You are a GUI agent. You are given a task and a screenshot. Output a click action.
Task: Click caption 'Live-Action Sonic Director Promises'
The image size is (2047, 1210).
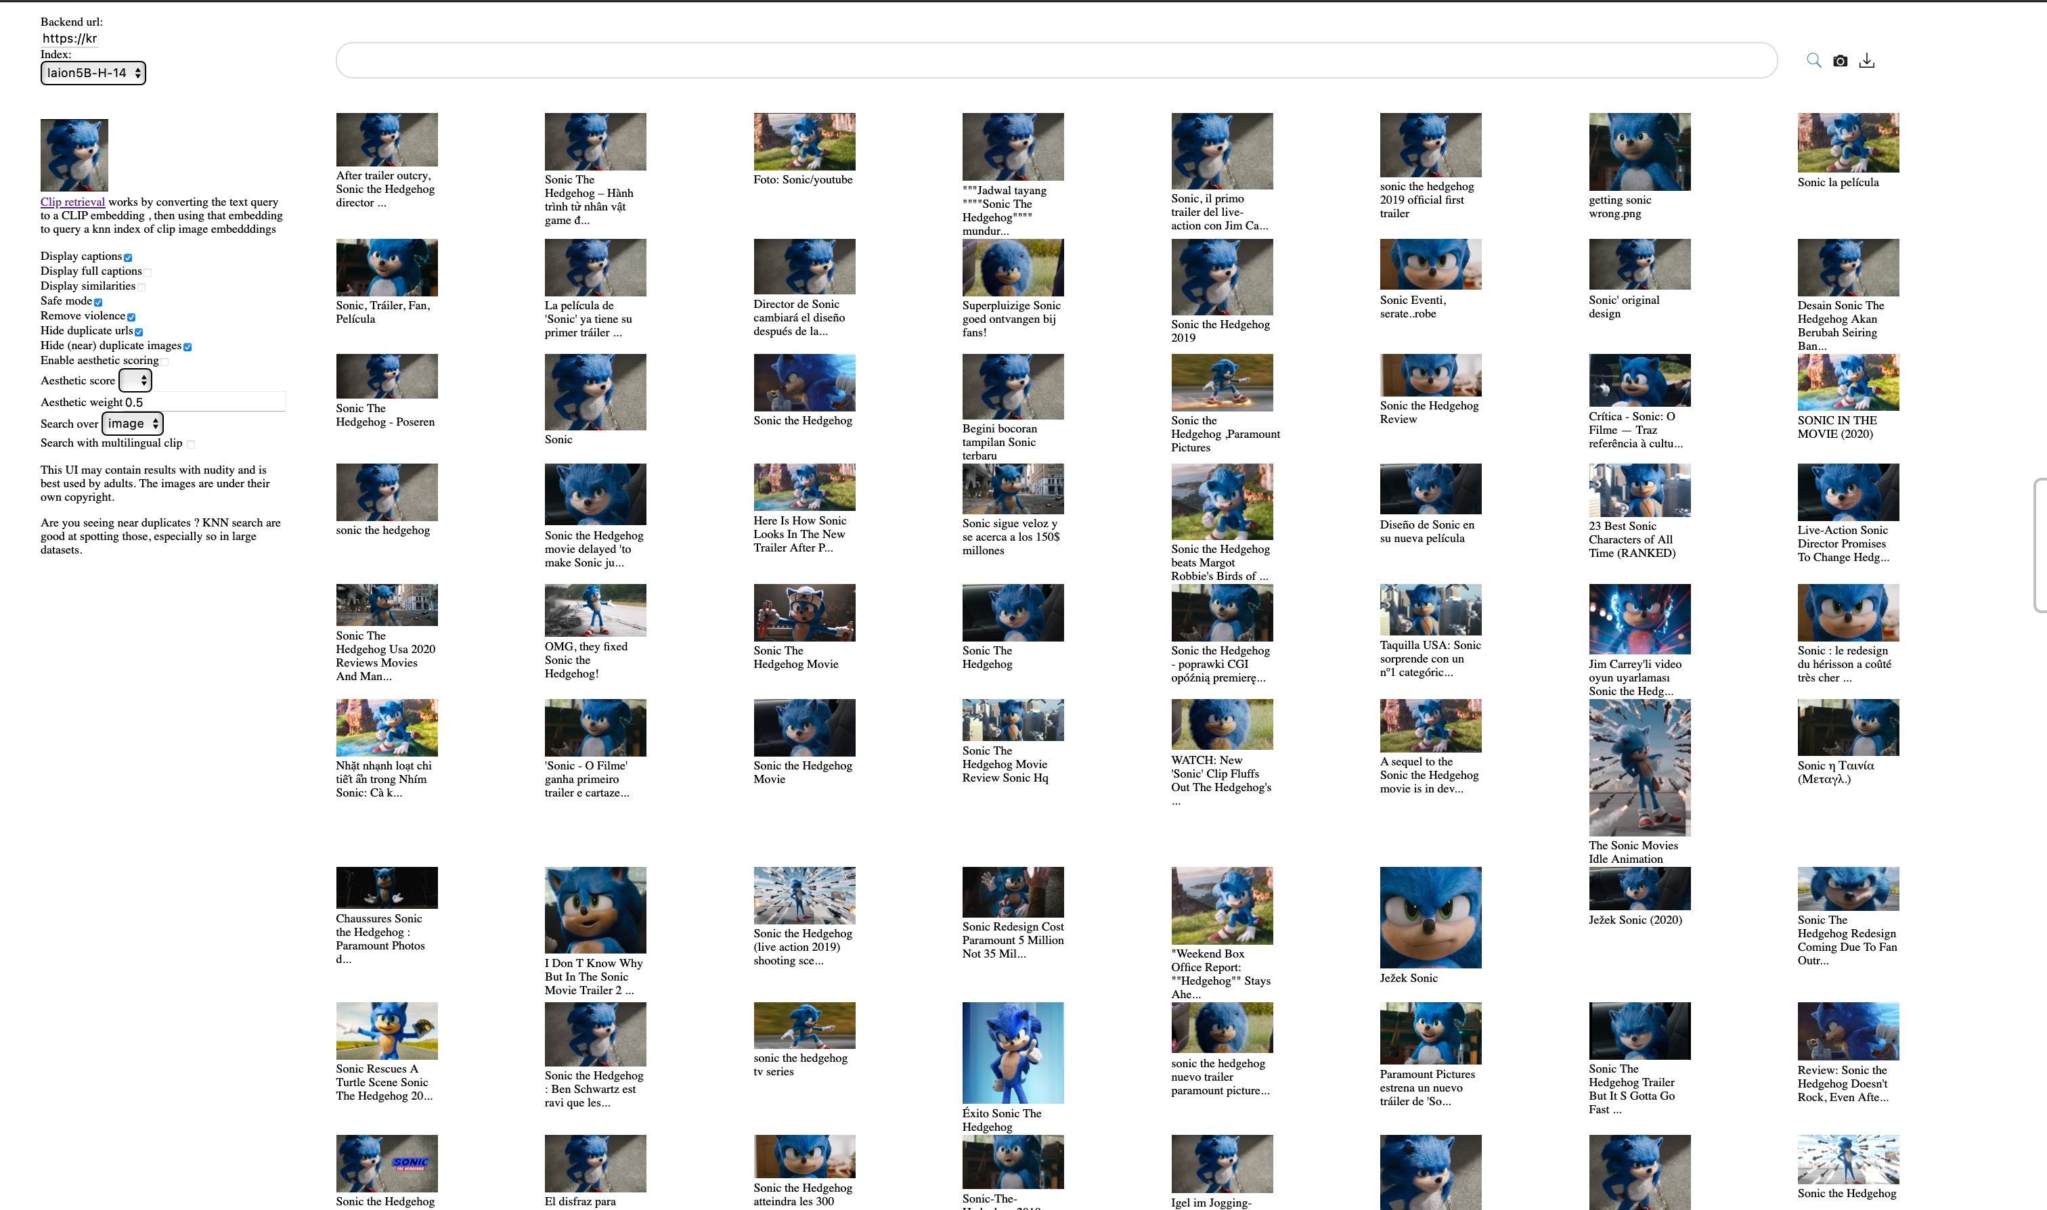[x=1843, y=544]
